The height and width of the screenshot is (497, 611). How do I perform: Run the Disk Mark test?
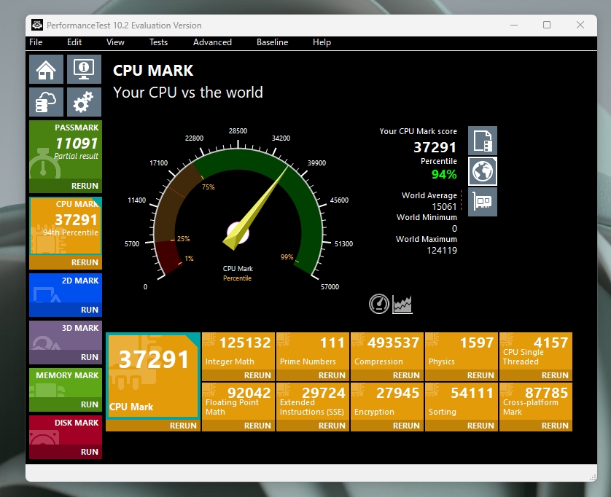[66, 452]
